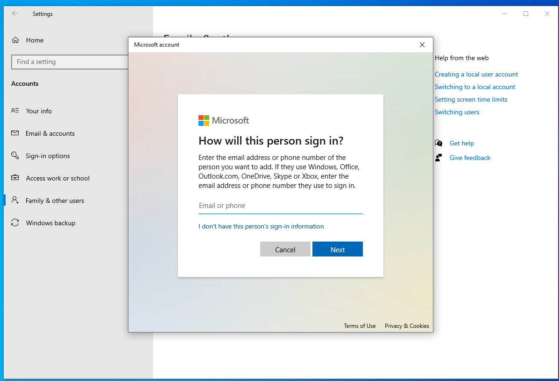The width and height of the screenshot is (559, 381).
Task: Open 'Setting screen time limits' link
Action: 471,99
